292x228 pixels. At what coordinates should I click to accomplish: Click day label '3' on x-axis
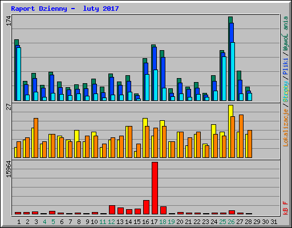pyautogui.click(x=36, y=222)
